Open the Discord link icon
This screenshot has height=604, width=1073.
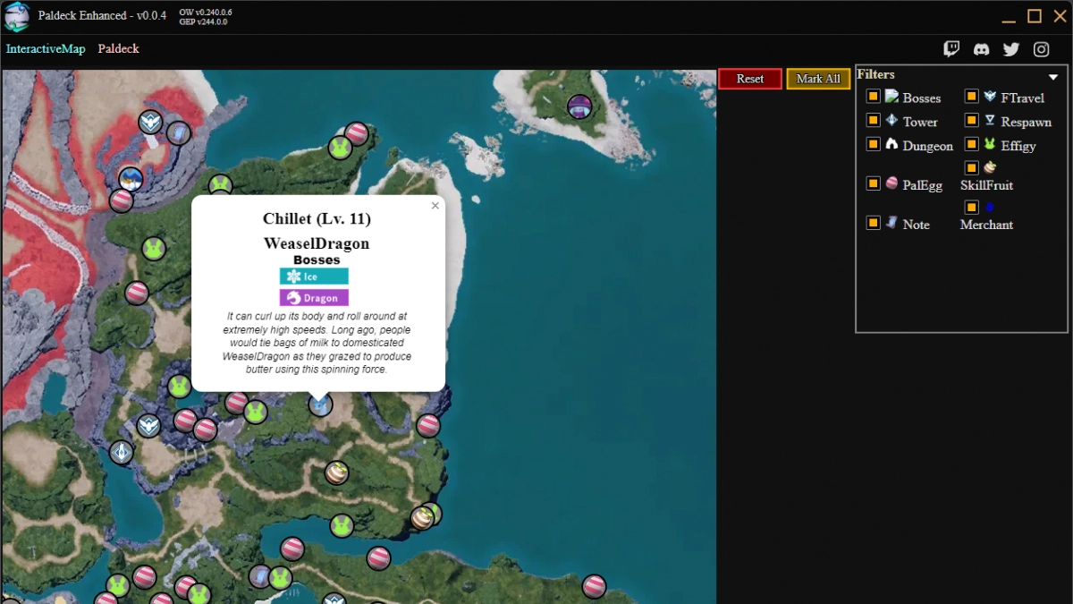(981, 48)
